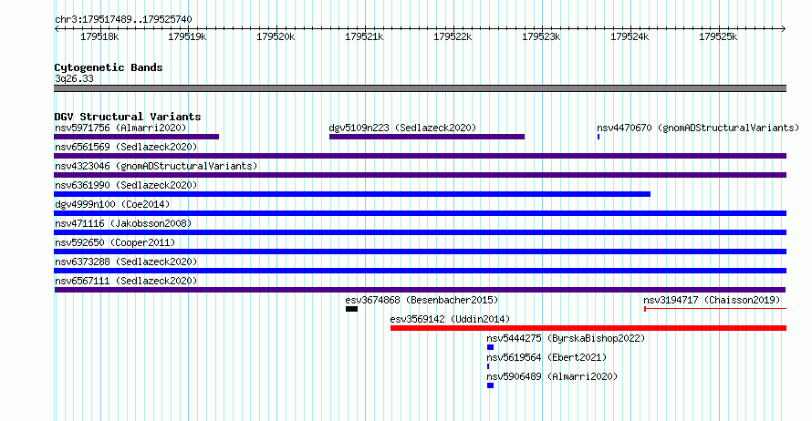Click the Cytogenetic Bands track title
The image size is (812, 421).
pos(109,67)
